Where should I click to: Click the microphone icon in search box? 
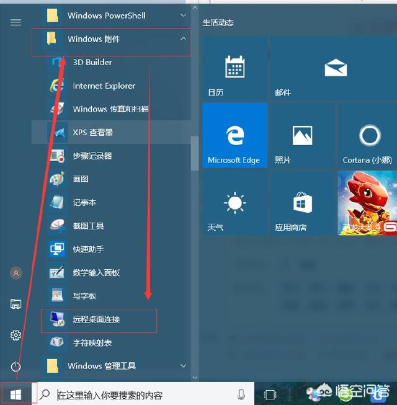click(241, 394)
